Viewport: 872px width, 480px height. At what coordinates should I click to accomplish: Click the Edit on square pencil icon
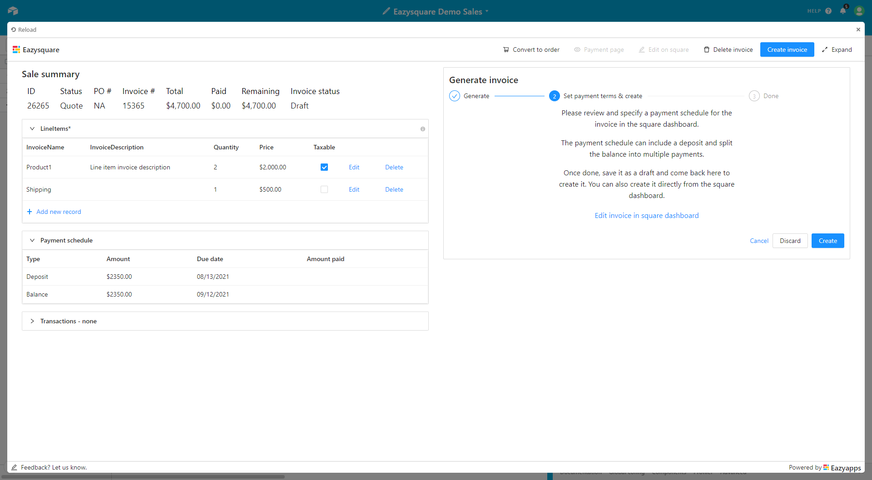tap(642, 49)
